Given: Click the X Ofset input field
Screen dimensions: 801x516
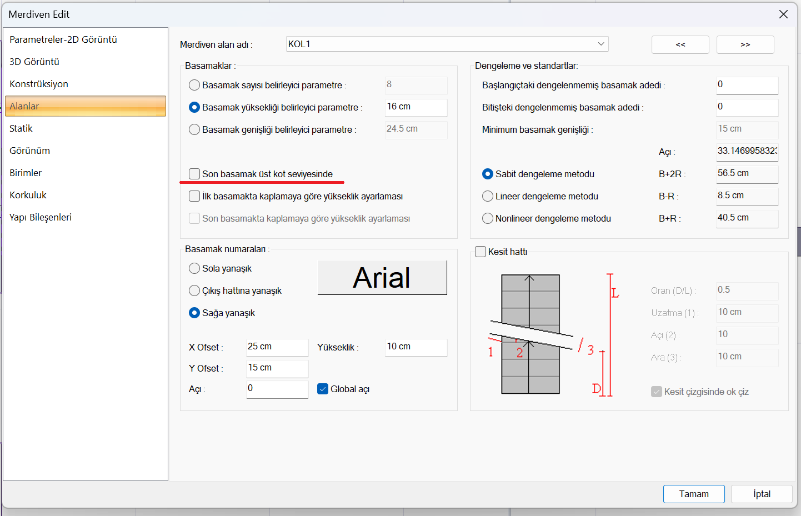Looking at the screenshot, I should (277, 347).
